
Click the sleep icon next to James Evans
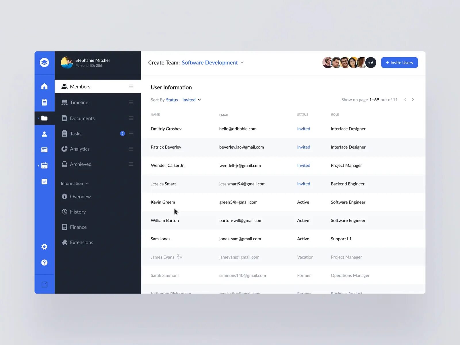(179, 257)
